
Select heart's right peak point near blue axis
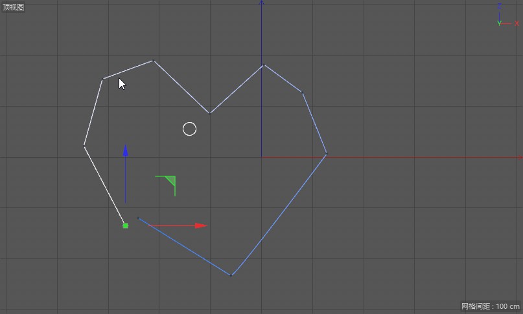264,65
